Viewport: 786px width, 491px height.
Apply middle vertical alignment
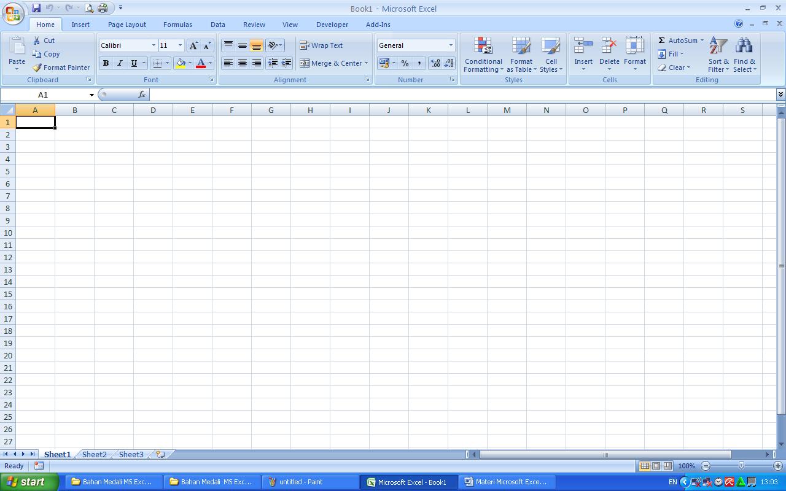(x=243, y=45)
